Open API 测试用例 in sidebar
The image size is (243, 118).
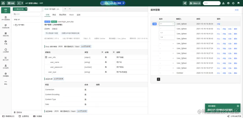tap(6, 18)
